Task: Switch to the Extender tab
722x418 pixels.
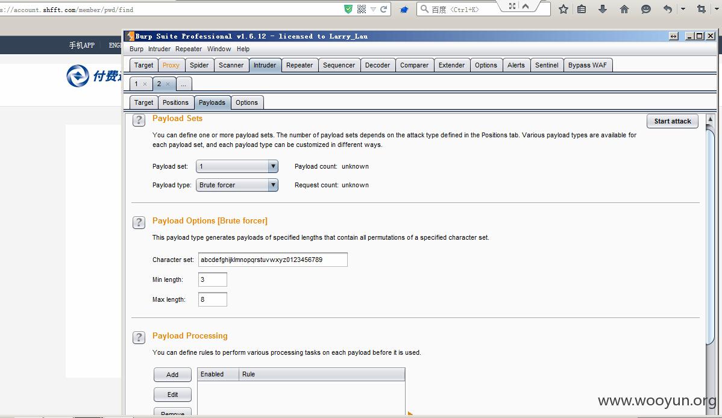Action: [452, 66]
